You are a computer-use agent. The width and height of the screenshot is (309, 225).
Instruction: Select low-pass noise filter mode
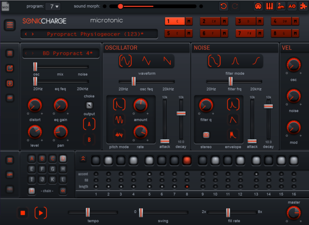point(214,61)
